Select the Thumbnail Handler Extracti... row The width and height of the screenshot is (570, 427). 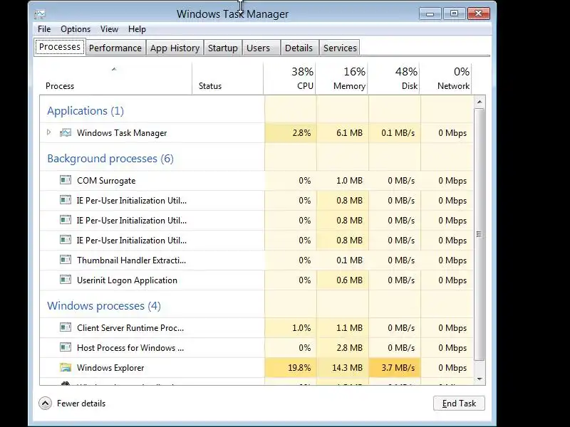256,260
